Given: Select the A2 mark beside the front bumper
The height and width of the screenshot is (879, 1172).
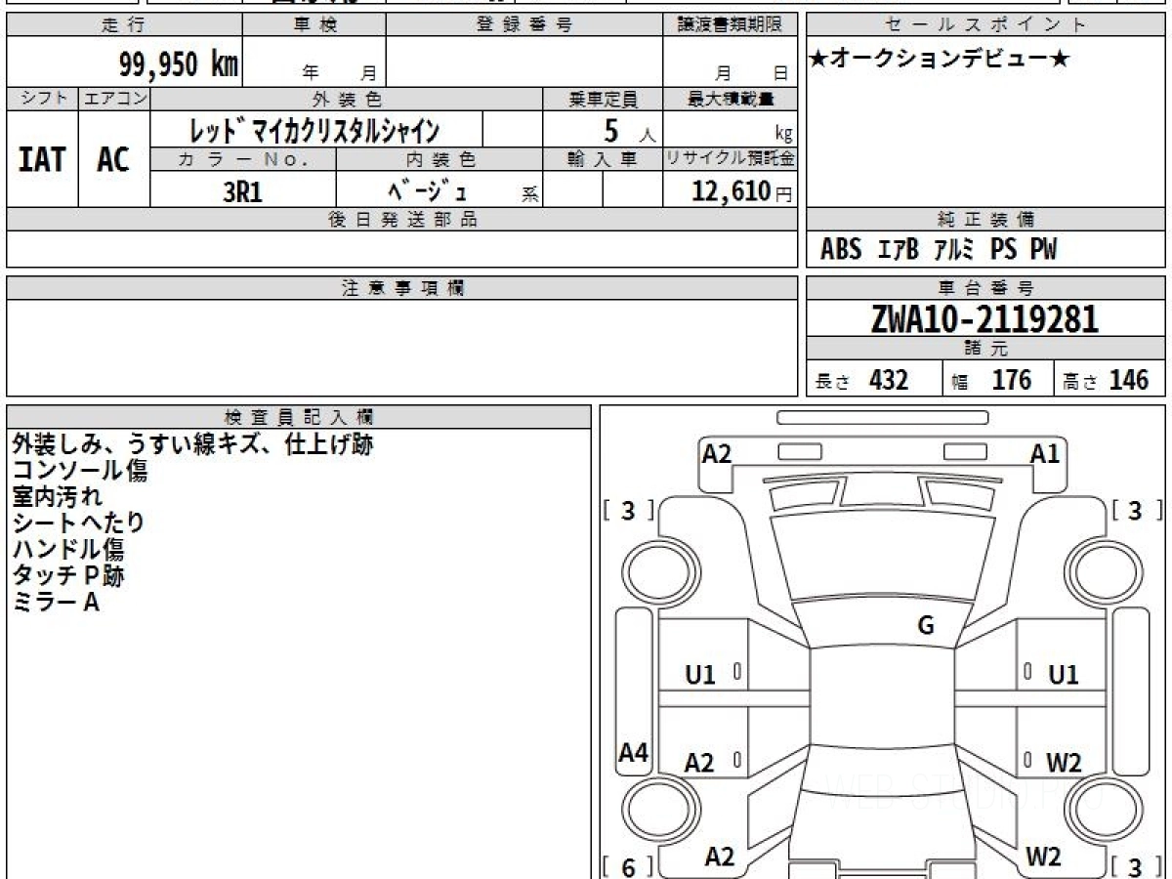Looking at the screenshot, I should pos(718,453).
